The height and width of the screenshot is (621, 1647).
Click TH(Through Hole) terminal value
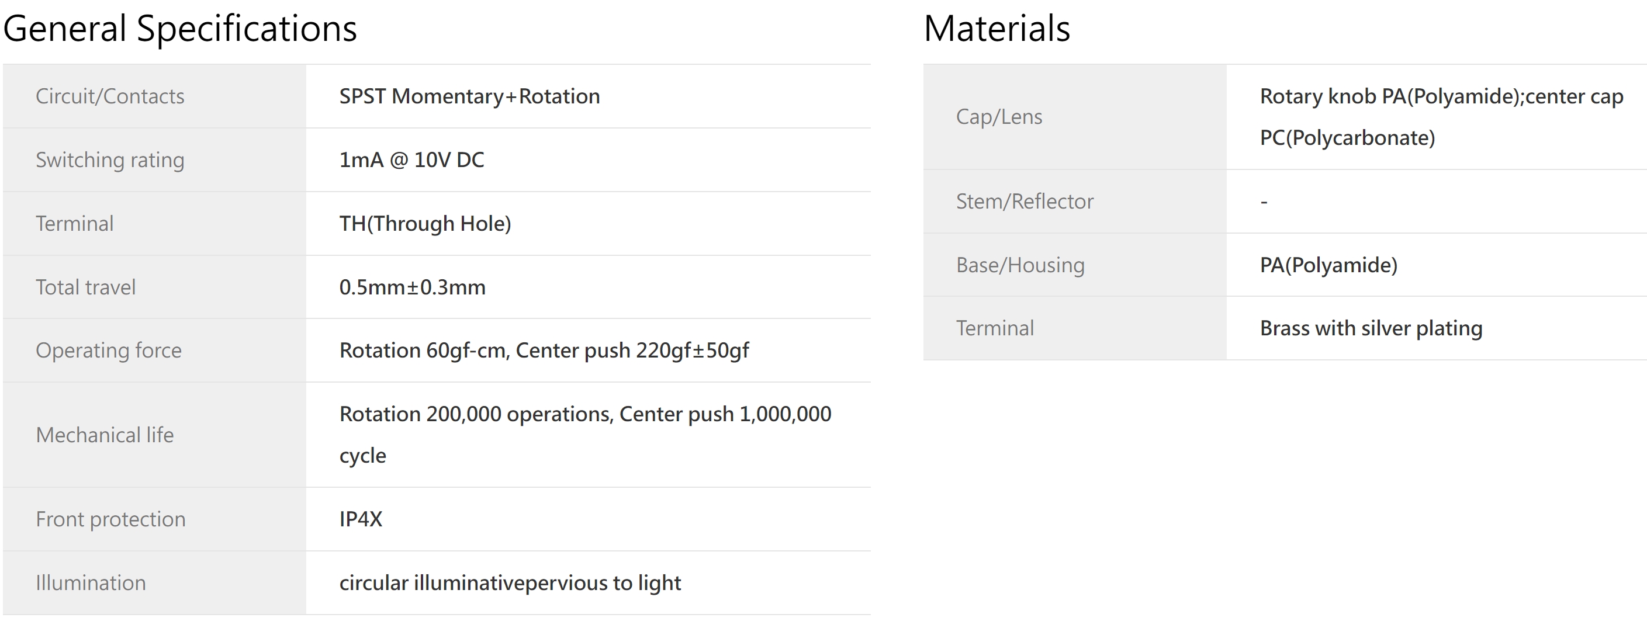coord(425,224)
